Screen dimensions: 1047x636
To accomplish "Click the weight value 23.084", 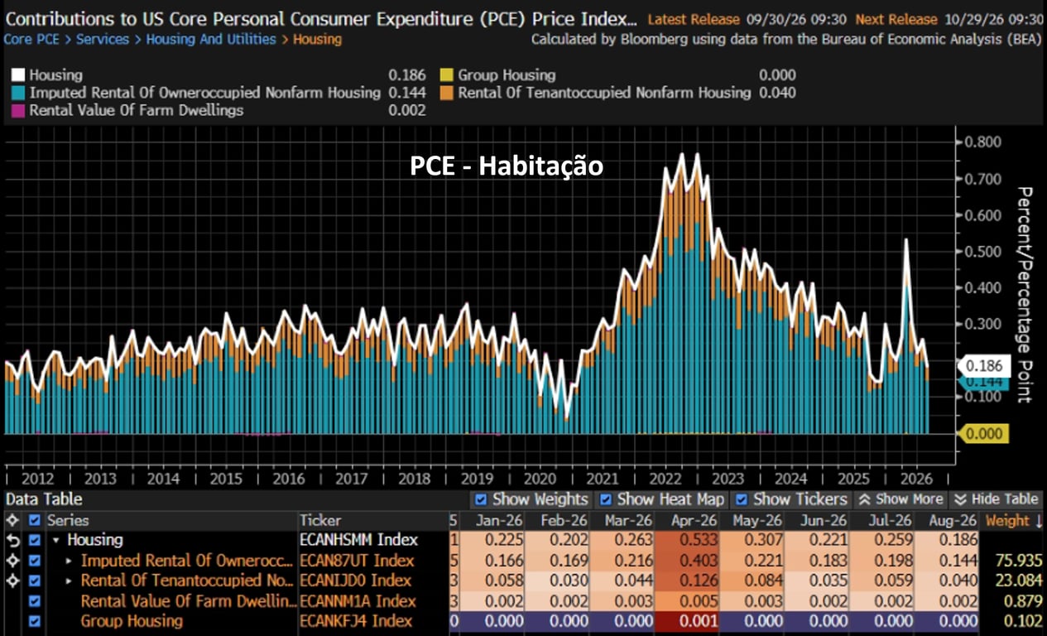I will [1021, 581].
